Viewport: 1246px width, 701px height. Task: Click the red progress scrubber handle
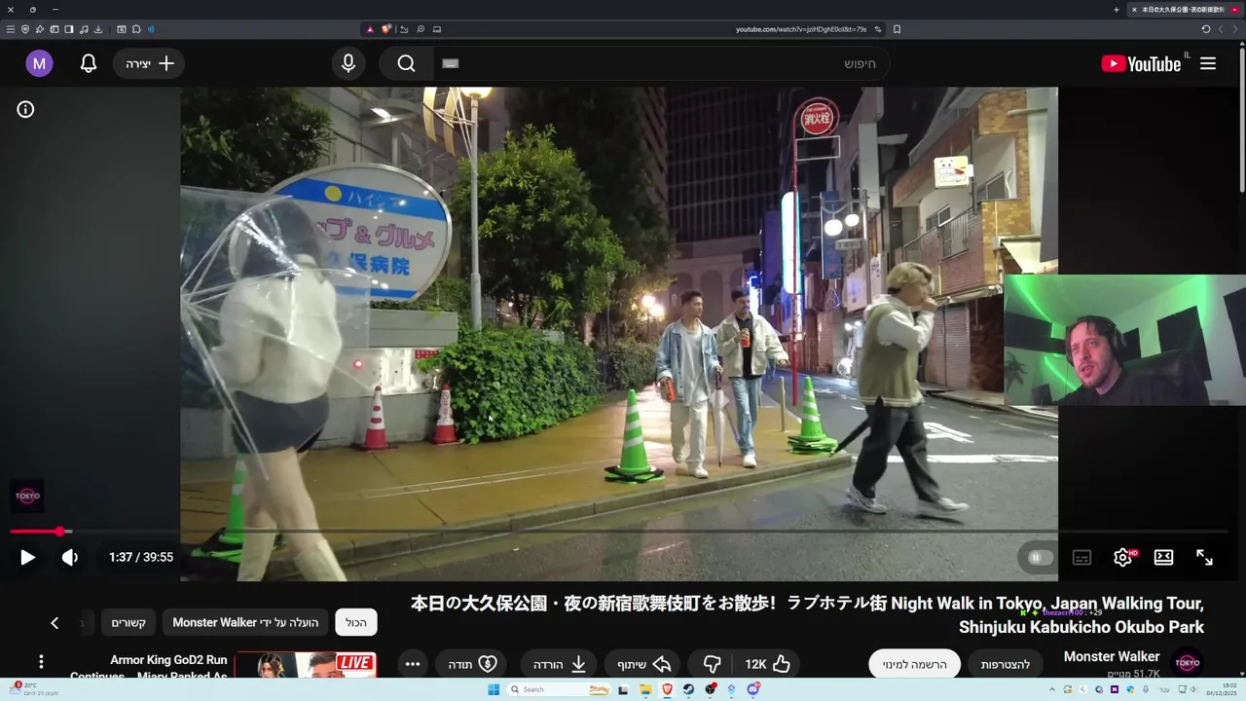coord(59,532)
